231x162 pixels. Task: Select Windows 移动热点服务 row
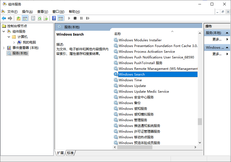point(155,137)
